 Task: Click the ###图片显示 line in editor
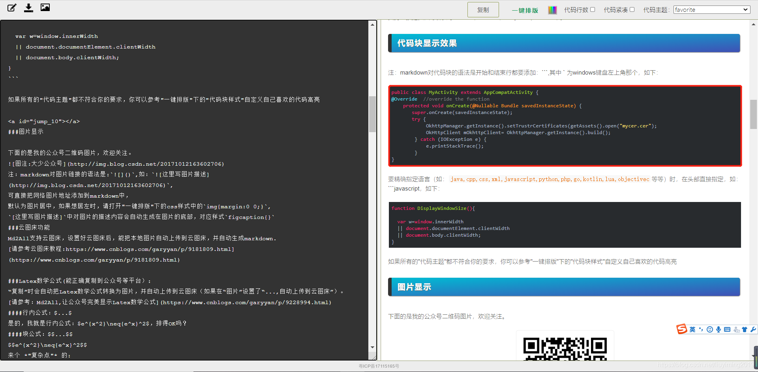[x=26, y=132]
